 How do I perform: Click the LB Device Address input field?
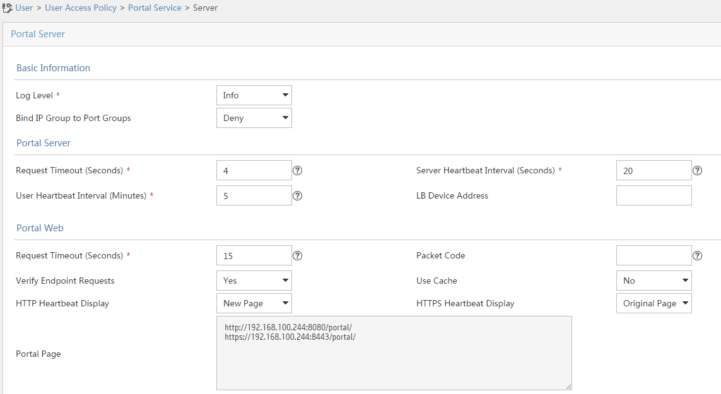tap(654, 195)
